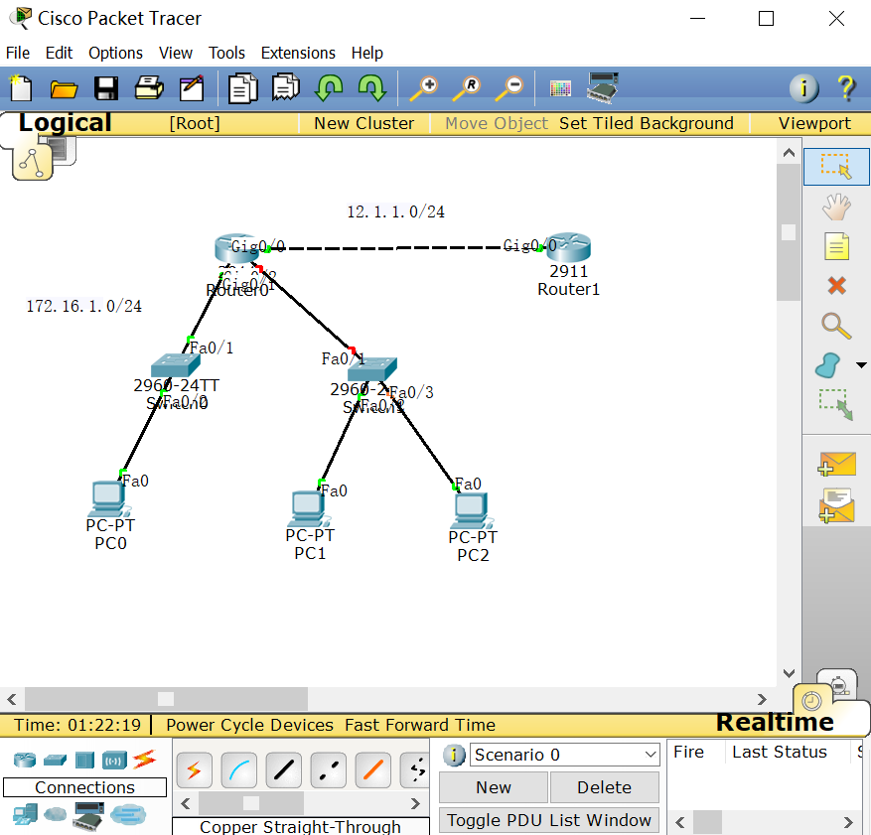Image resolution: width=871 pixels, height=835 pixels.
Task: Choose the Move Layout hand tool
Action: (x=836, y=207)
